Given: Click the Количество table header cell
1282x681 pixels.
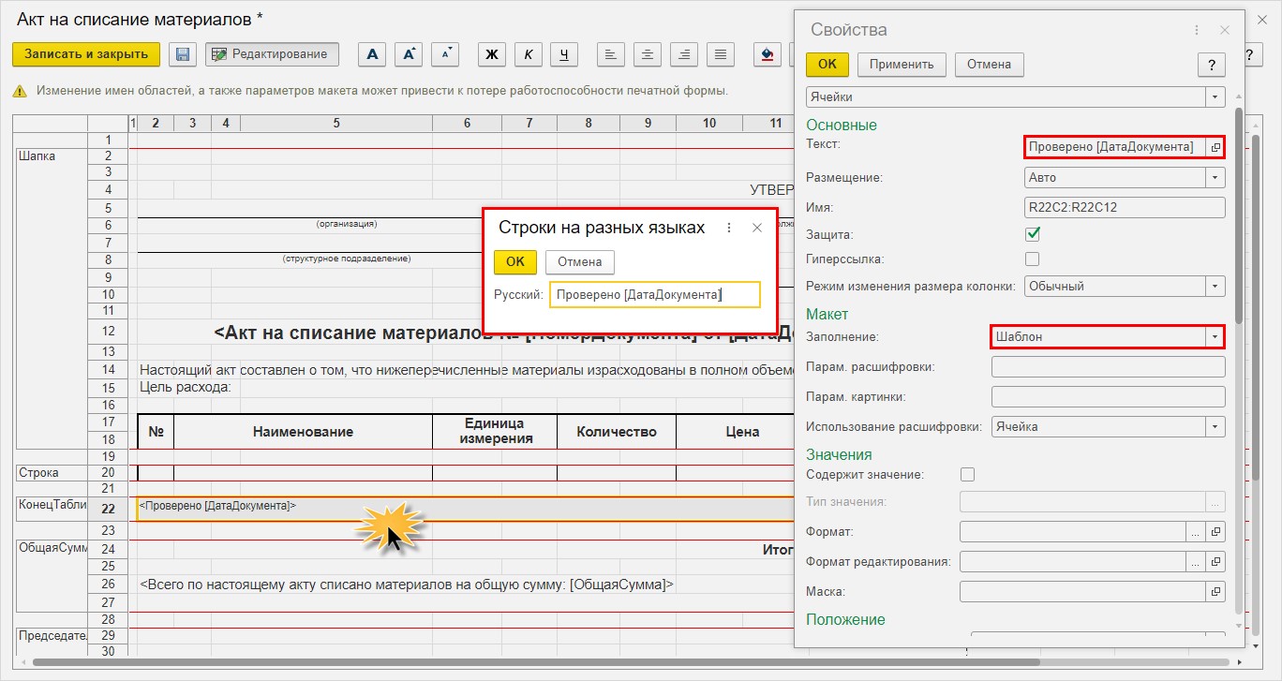Looking at the screenshot, I should coord(617,432).
